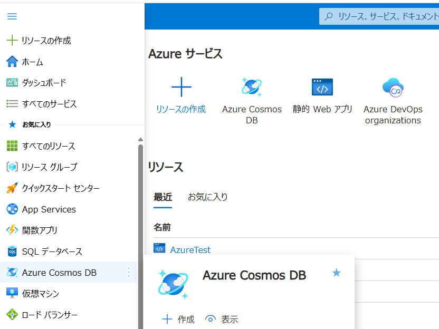Focus the リソース、サービス、ドキュメント search field
Image resolution: width=439 pixels, height=329 pixels.
click(x=379, y=16)
